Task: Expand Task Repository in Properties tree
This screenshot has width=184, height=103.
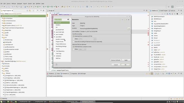Action: coord(54,51)
